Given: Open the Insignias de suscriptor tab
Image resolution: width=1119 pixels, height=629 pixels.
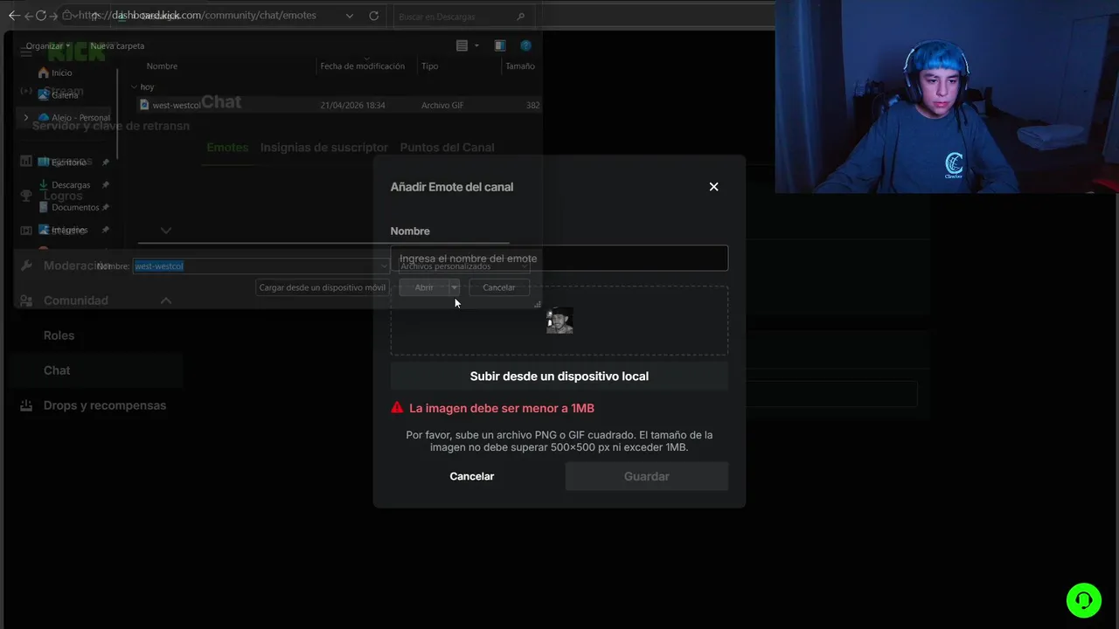Looking at the screenshot, I should pyautogui.click(x=324, y=148).
